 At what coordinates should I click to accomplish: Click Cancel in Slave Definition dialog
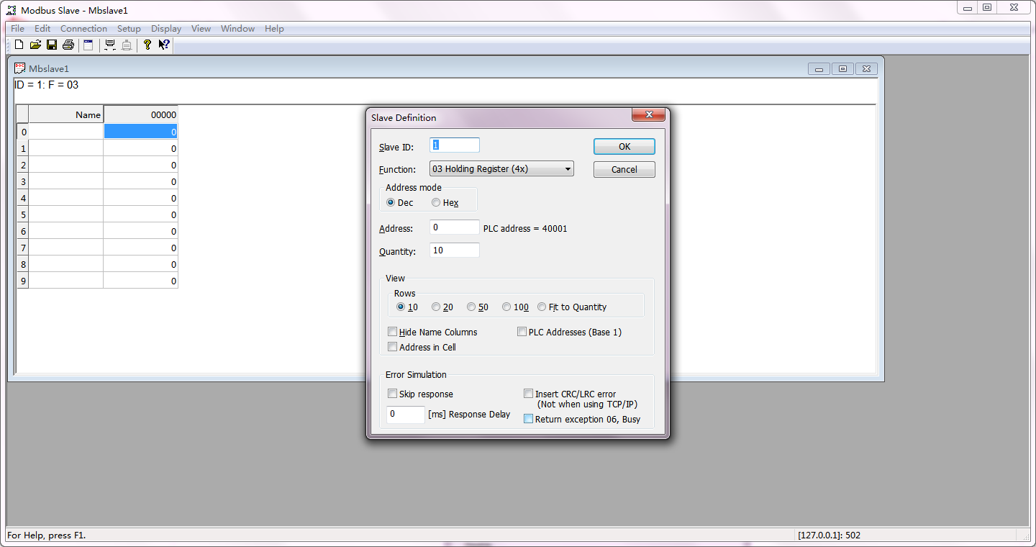click(x=624, y=170)
